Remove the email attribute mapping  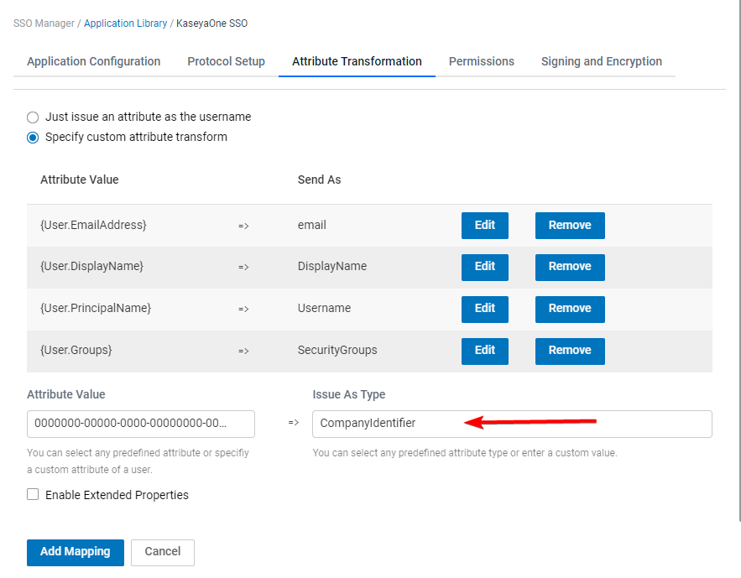(570, 226)
